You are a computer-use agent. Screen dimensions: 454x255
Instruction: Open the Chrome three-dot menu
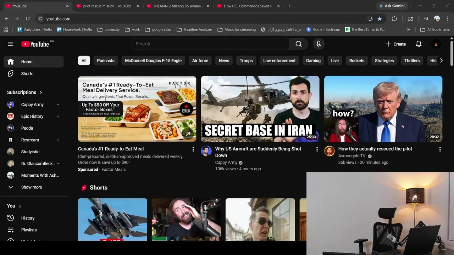click(447, 18)
